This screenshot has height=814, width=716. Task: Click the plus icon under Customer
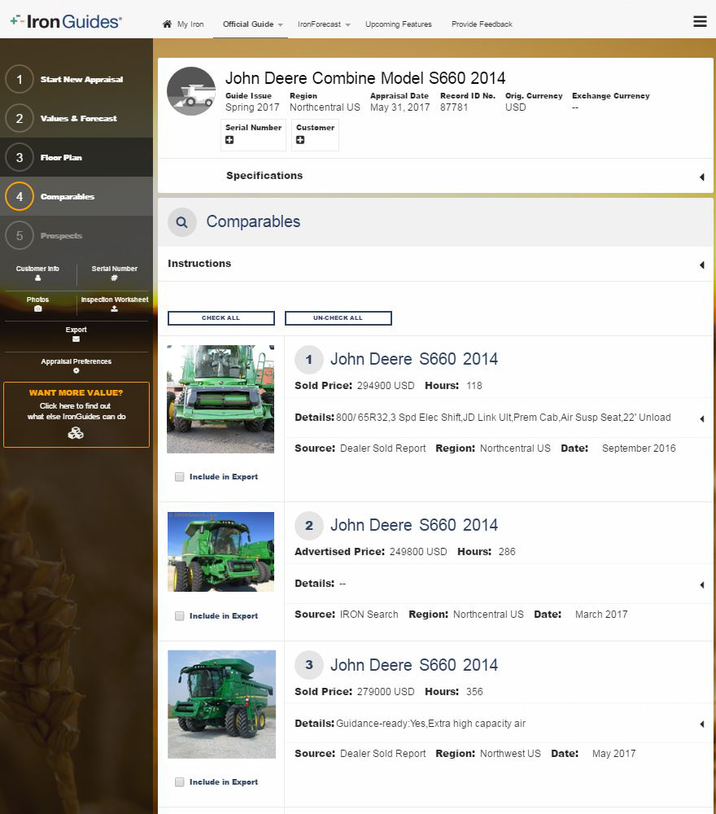[x=300, y=140]
